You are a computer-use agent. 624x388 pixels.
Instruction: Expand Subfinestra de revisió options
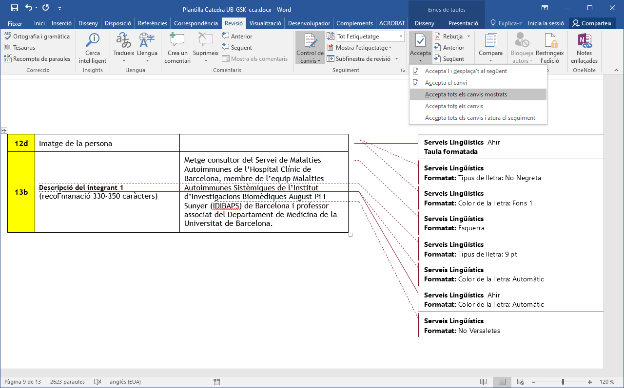(x=396, y=59)
